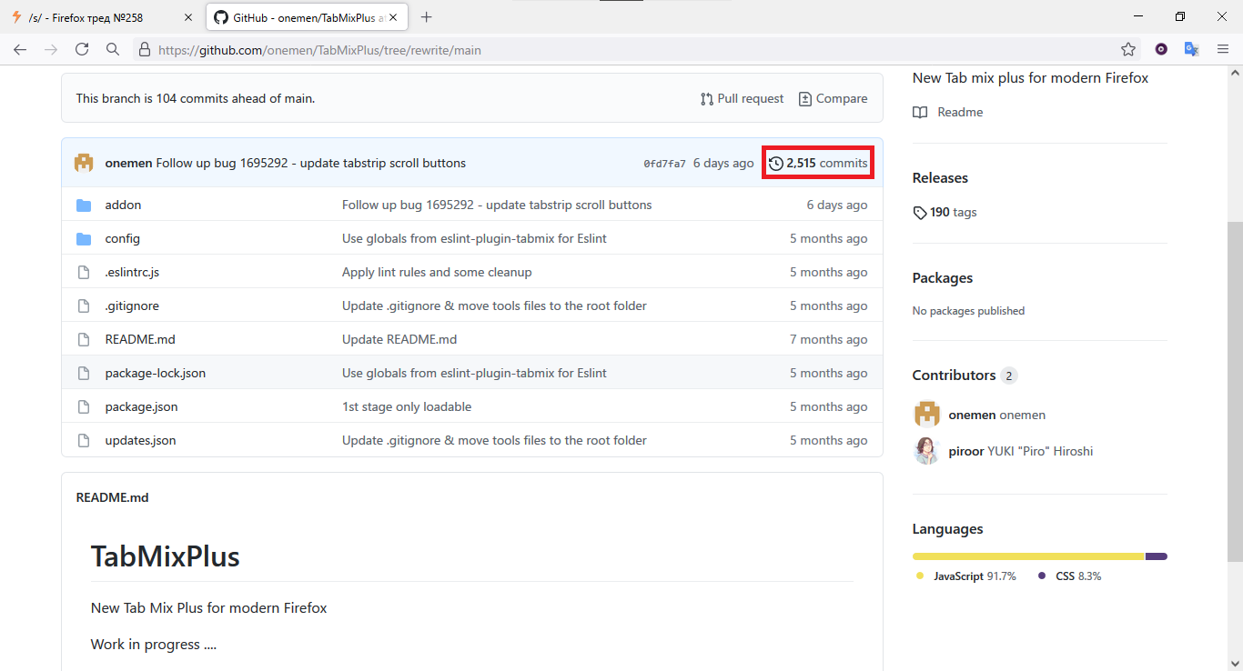The width and height of the screenshot is (1243, 671).
Task: Click the README.md heading above the readme
Action: click(113, 497)
